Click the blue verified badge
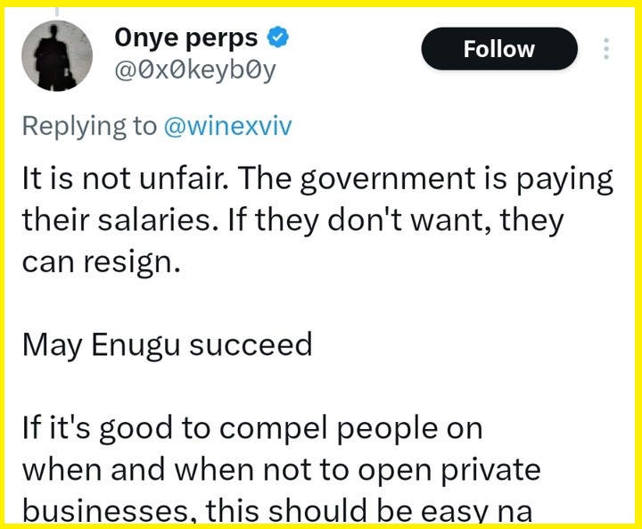Image resolution: width=642 pixels, height=529 pixels. [279, 38]
